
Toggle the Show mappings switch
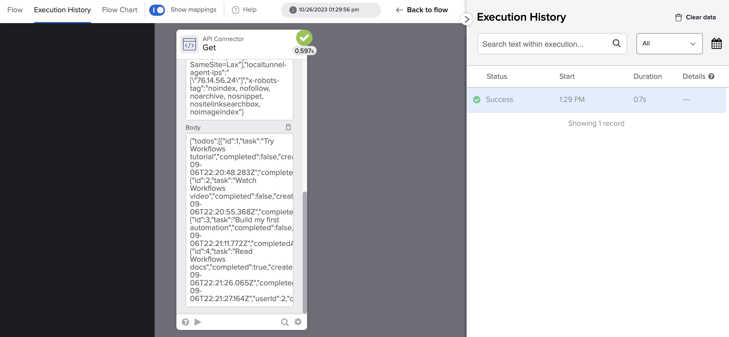(157, 10)
